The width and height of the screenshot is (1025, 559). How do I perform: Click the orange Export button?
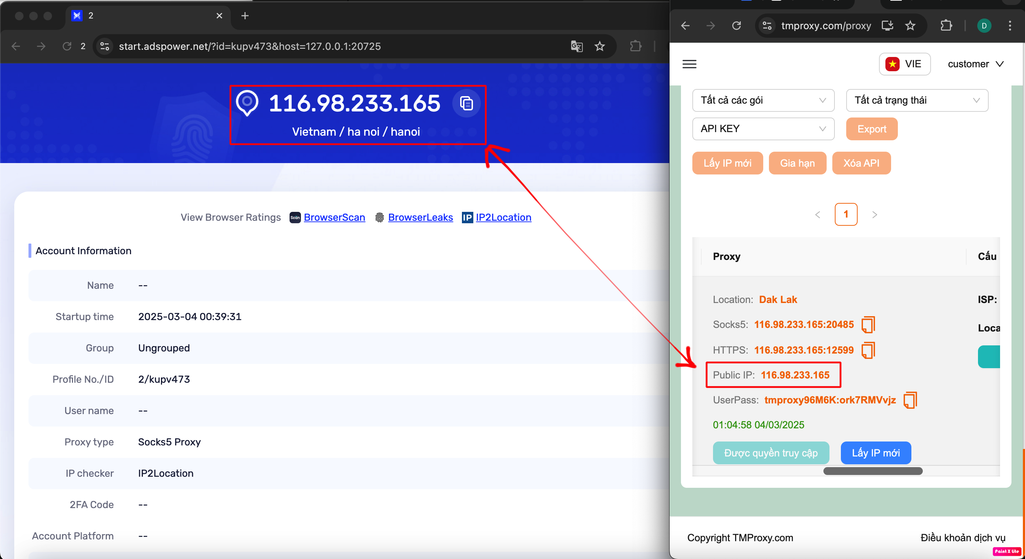(871, 129)
